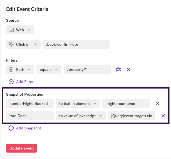Edit the .nights-container selector field
This screenshot has width=171, height=159.
pos(126,103)
